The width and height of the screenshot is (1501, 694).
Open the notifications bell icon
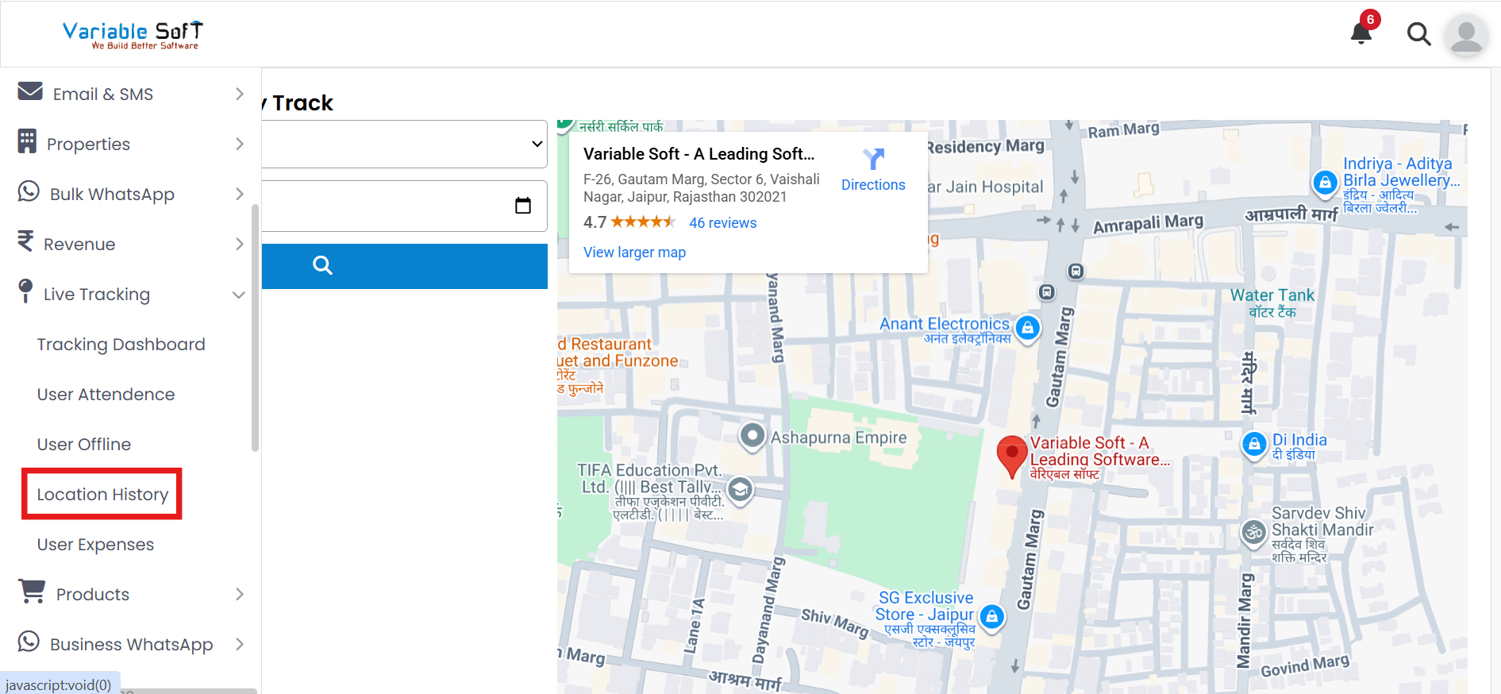1361,33
